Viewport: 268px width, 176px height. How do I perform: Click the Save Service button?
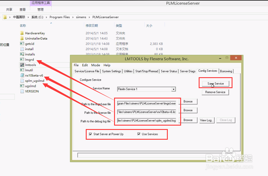click(x=215, y=84)
